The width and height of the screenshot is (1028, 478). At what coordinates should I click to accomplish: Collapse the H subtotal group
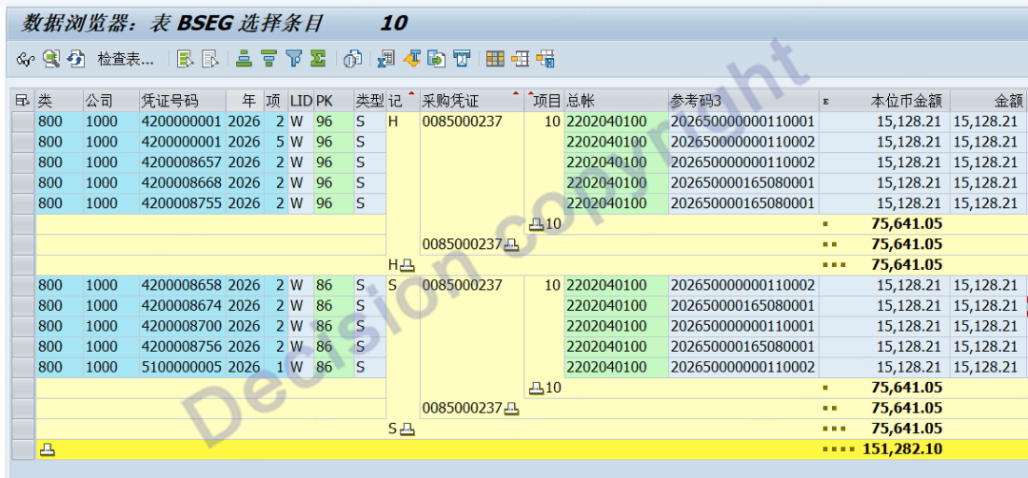407,265
